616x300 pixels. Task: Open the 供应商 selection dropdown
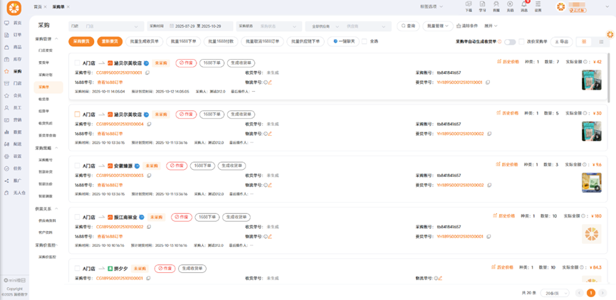[367, 26]
